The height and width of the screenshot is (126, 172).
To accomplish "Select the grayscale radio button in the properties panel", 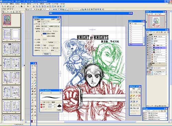I will (x=42, y=31).
